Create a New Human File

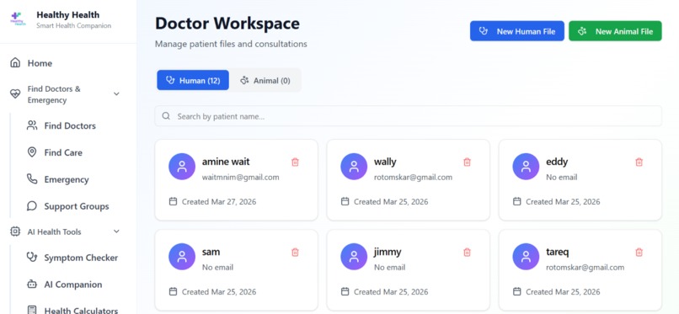pyautogui.click(x=517, y=31)
